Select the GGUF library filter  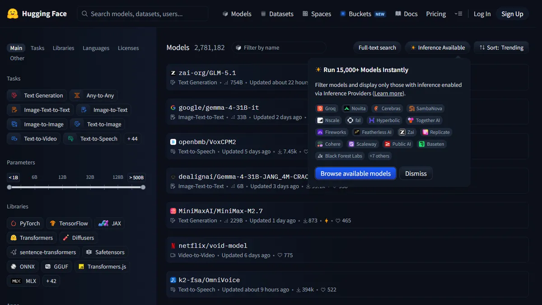(x=56, y=267)
